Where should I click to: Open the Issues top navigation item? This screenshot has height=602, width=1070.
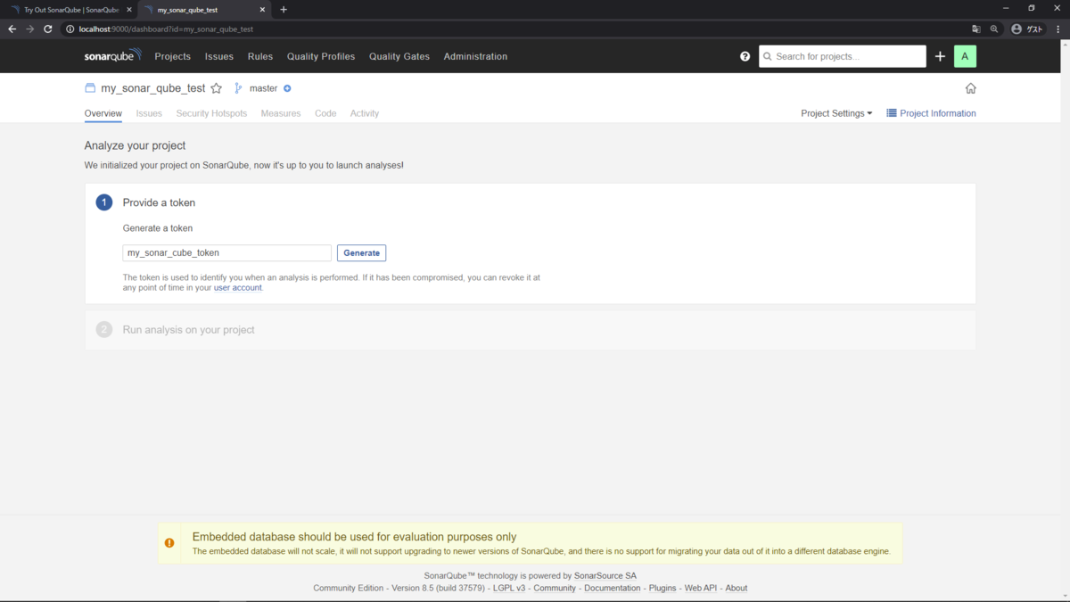(x=218, y=56)
